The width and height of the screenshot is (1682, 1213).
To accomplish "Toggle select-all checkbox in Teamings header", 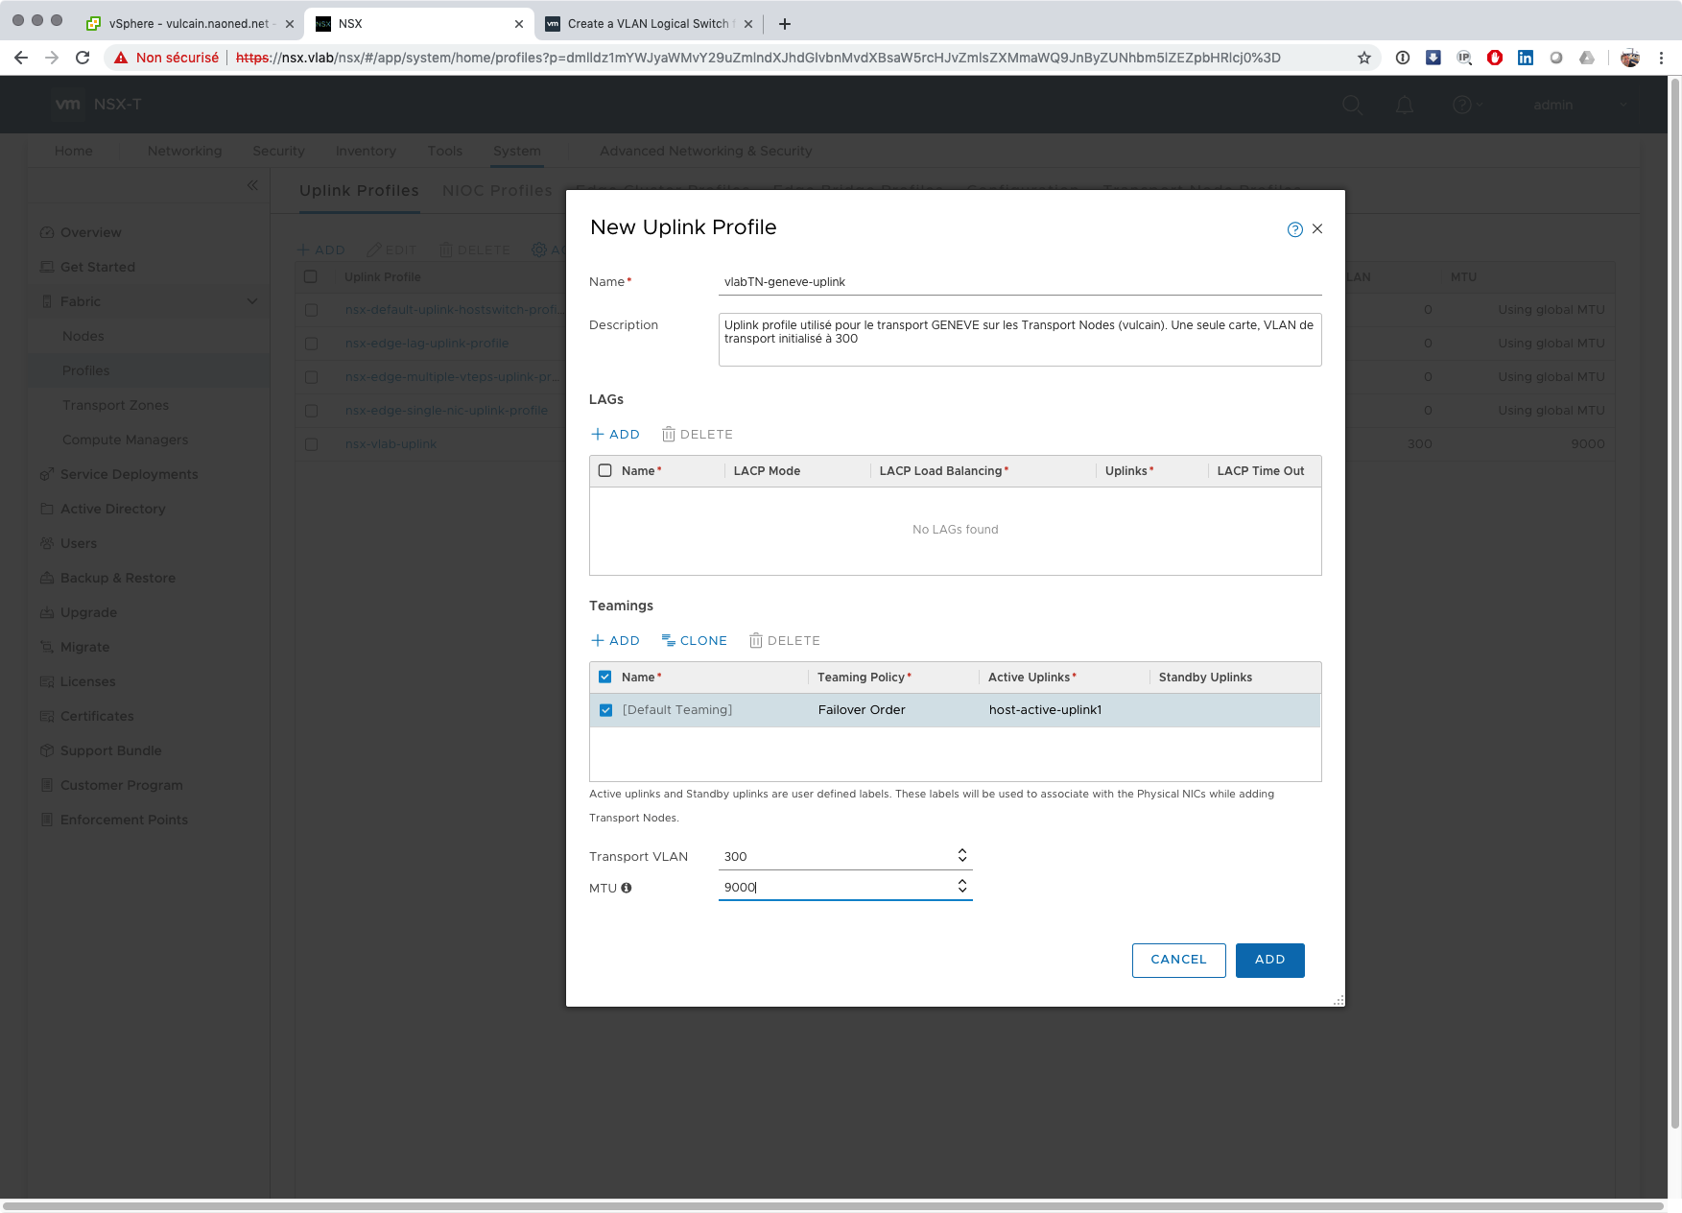I will (605, 678).
